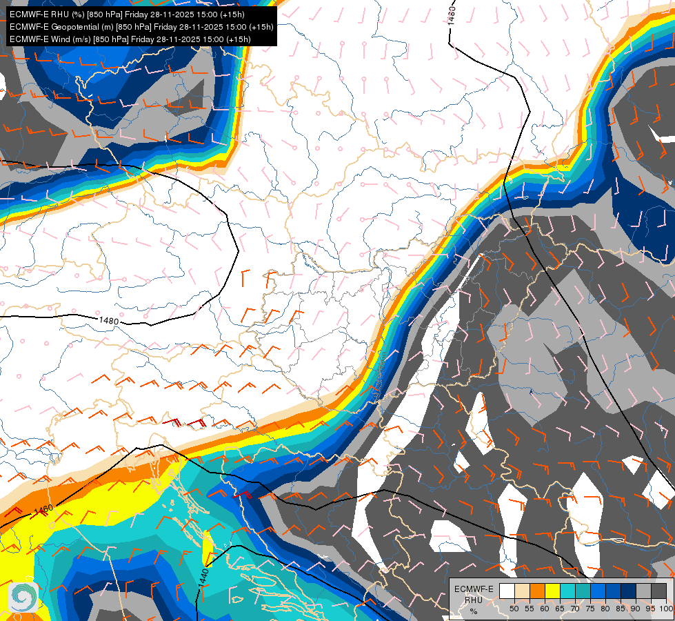Click the legend value 80
The height and width of the screenshot is (621, 675).
(x=605, y=609)
